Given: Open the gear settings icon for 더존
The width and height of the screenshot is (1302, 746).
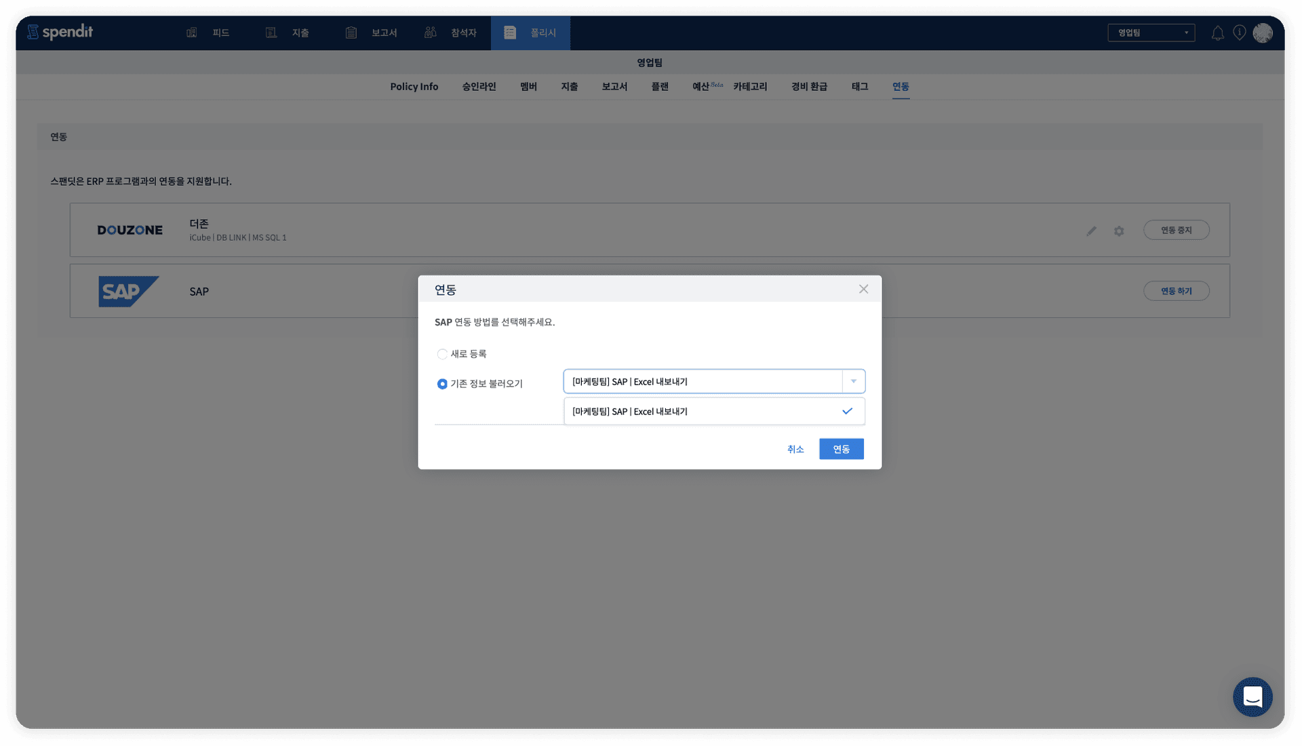Looking at the screenshot, I should point(1119,231).
